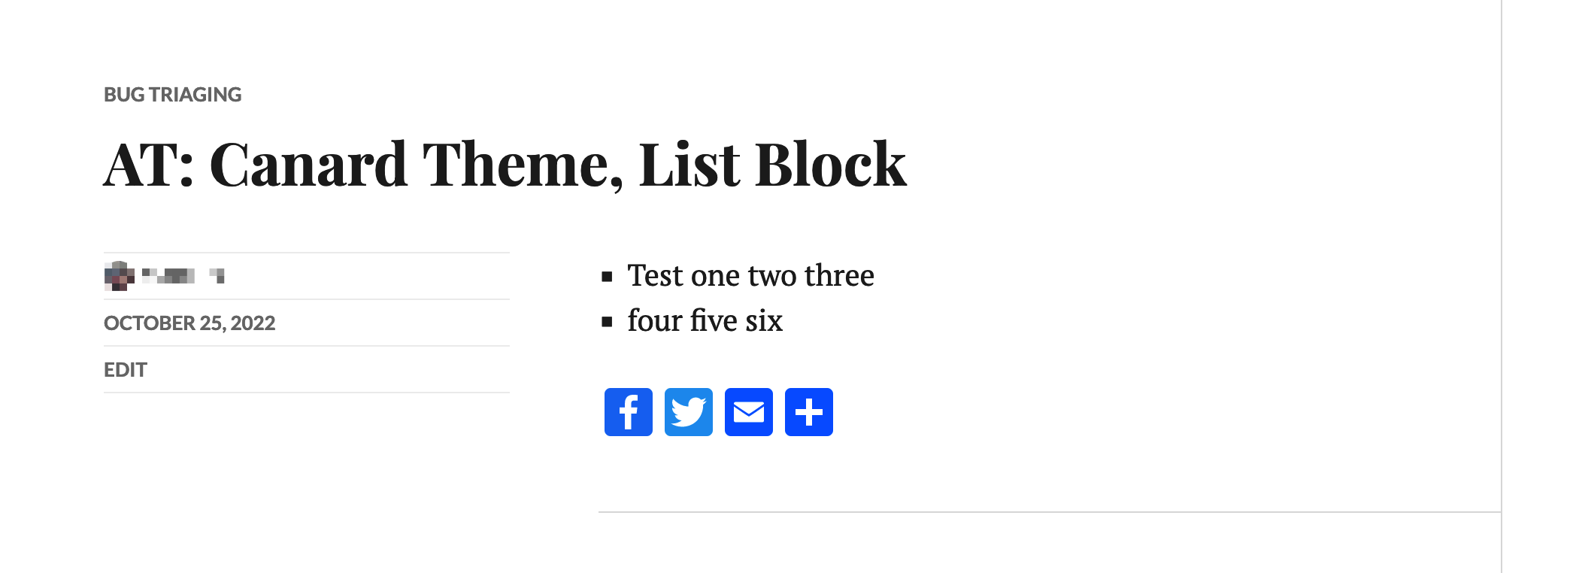Select the BUG TRIAGING label above the title
Image resolution: width=1576 pixels, height=573 pixels.
pyautogui.click(x=173, y=95)
